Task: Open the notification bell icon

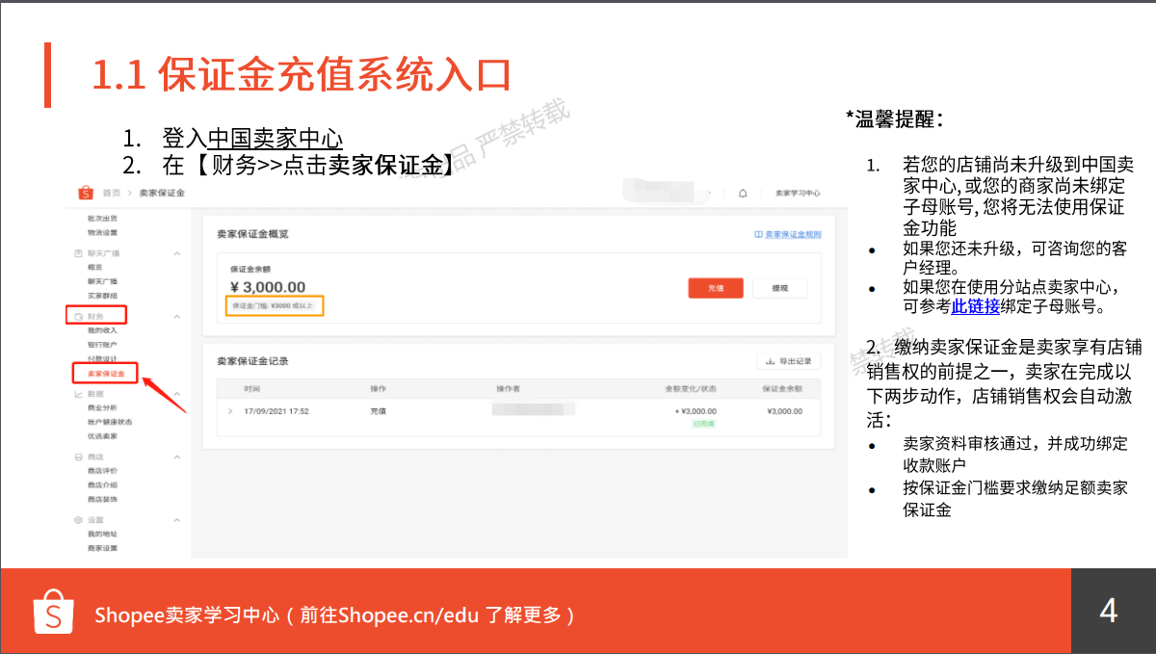Action: 743,194
